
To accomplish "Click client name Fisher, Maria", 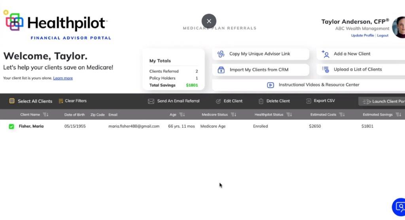I will click(31, 126).
